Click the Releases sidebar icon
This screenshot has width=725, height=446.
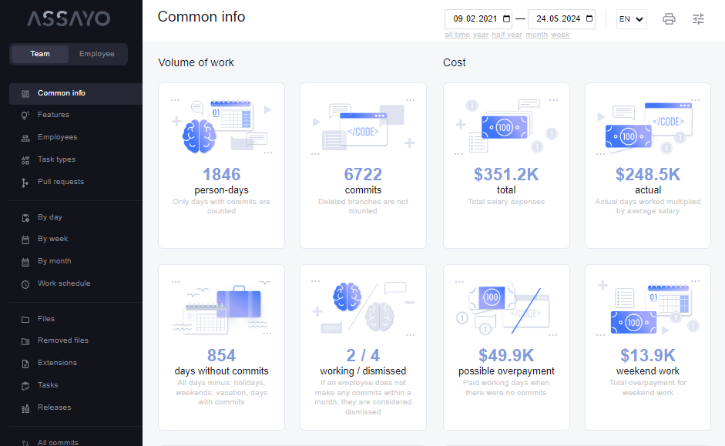click(x=25, y=407)
